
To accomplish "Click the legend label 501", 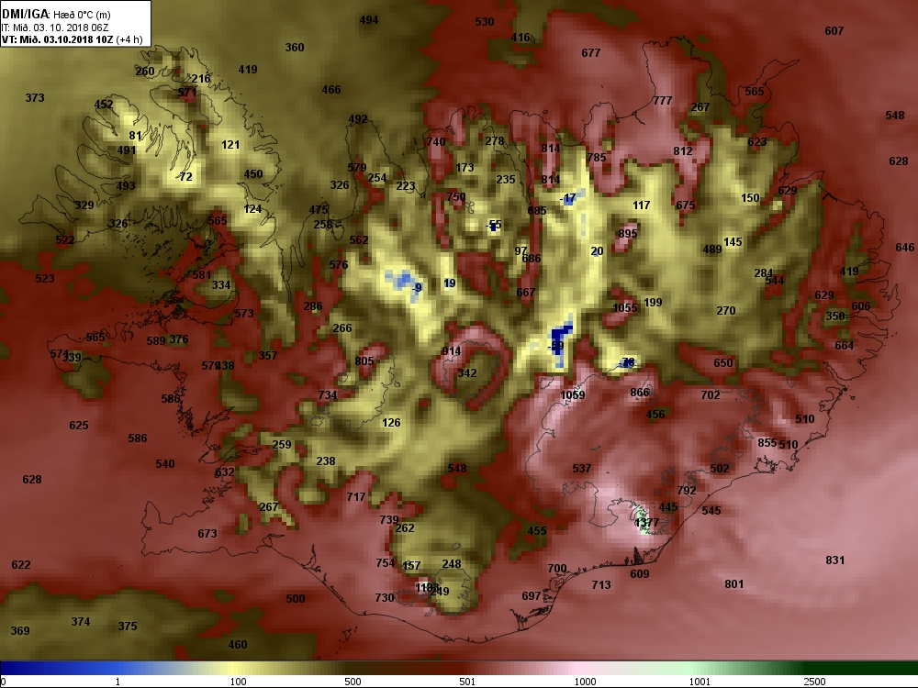I will (x=467, y=682).
